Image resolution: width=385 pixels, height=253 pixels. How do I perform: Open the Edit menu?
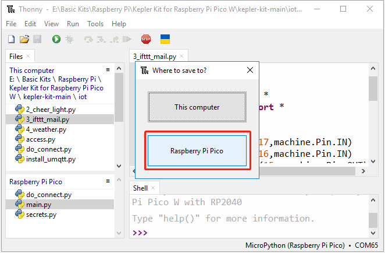click(30, 24)
